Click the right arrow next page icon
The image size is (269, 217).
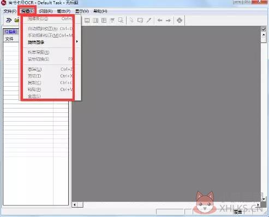168,20
